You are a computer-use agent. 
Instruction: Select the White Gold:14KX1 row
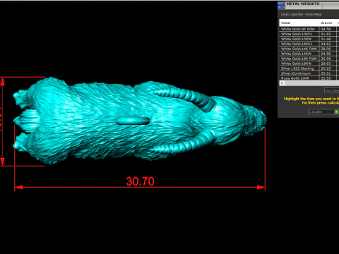click(x=309, y=44)
